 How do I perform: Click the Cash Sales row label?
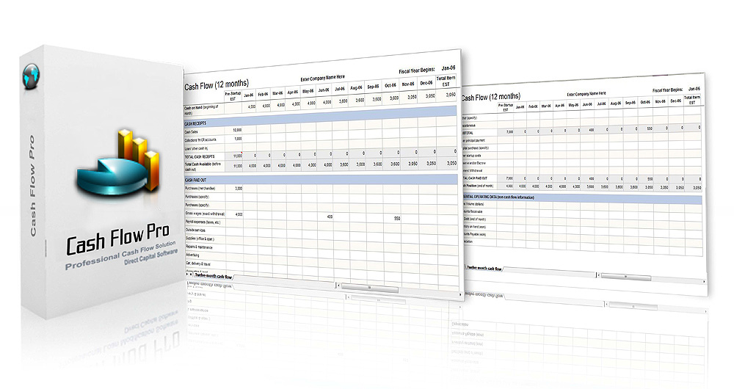point(191,132)
